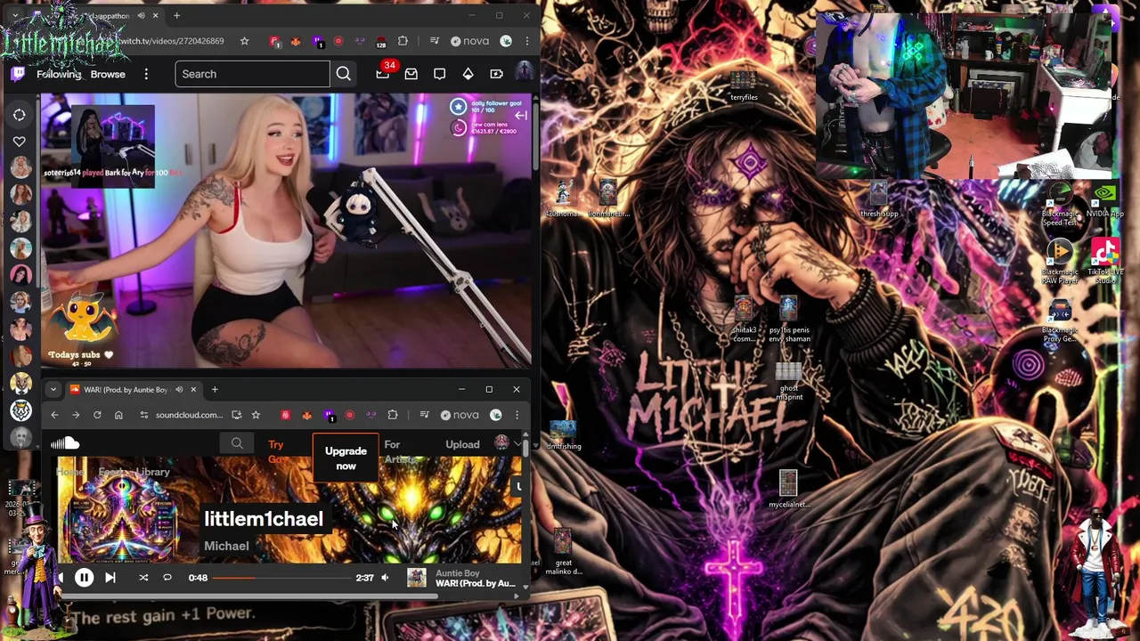Select Blackmagic Proxy Generator desktop shortcut
Viewport: 1140px width, 641px height.
pyautogui.click(x=1060, y=320)
